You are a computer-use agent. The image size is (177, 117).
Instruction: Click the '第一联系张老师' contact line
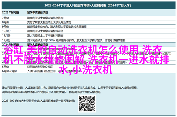[x=38, y=100]
